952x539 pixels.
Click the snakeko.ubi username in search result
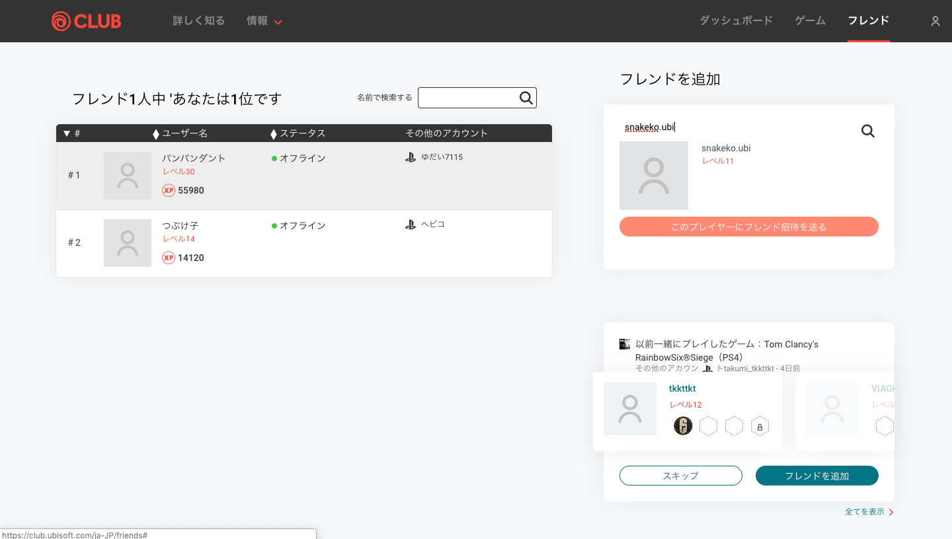point(726,148)
